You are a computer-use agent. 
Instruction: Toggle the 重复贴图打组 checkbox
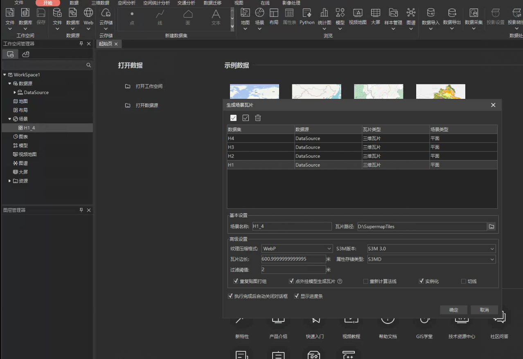pos(236,281)
